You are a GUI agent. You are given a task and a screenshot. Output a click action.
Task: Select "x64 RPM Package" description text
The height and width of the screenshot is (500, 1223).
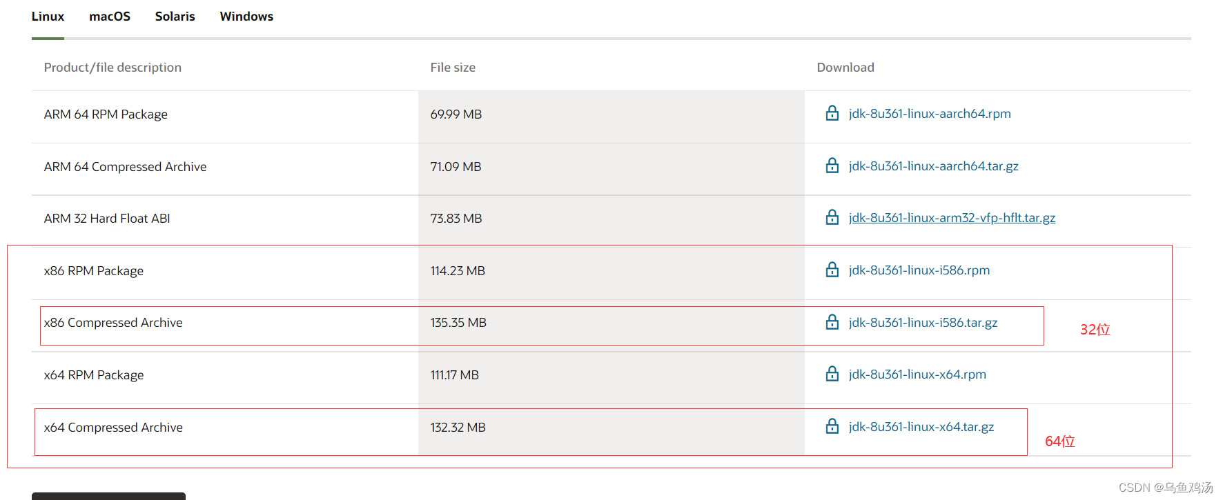94,375
